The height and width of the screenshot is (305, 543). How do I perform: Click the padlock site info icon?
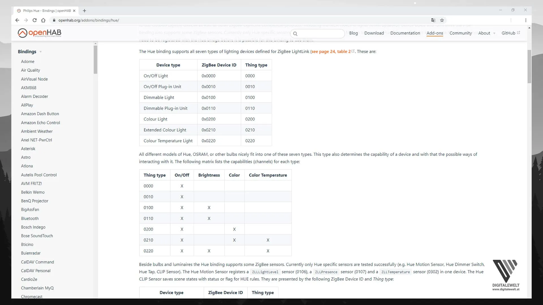point(54,20)
